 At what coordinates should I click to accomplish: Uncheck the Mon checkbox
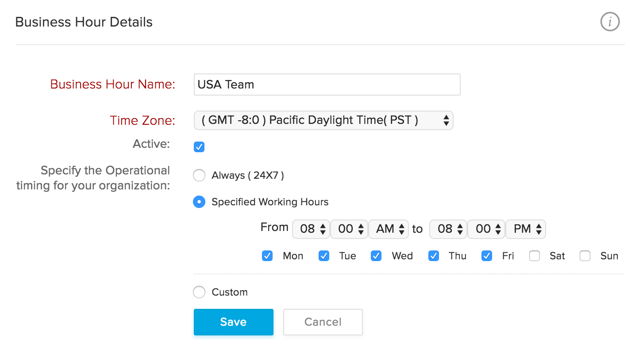tap(267, 256)
